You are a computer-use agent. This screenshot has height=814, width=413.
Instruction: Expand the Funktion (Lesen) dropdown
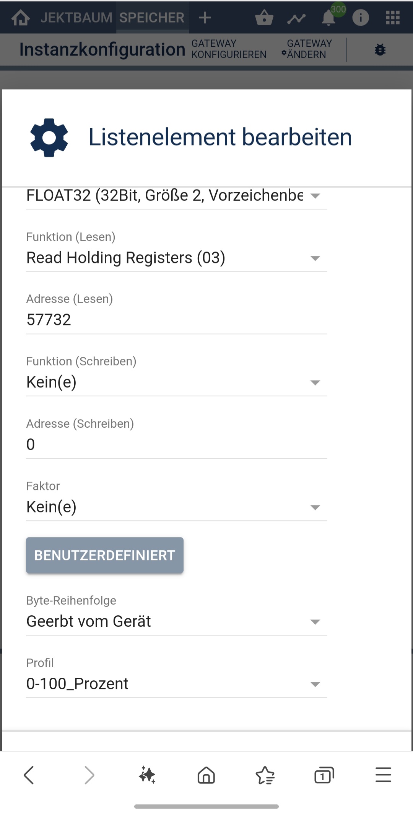pos(177,258)
